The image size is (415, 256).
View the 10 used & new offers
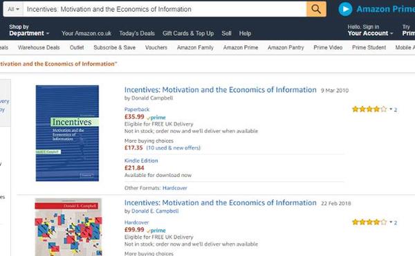[x=174, y=148]
